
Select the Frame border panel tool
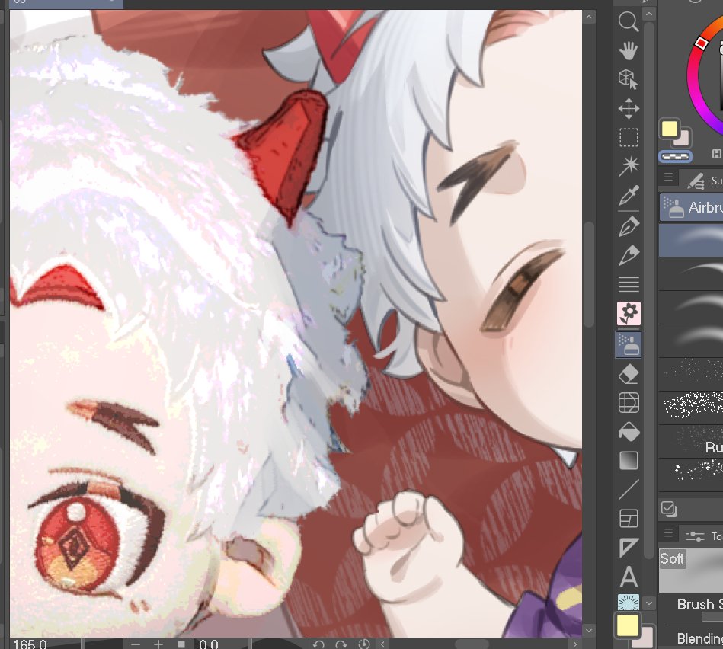[629, 518]
